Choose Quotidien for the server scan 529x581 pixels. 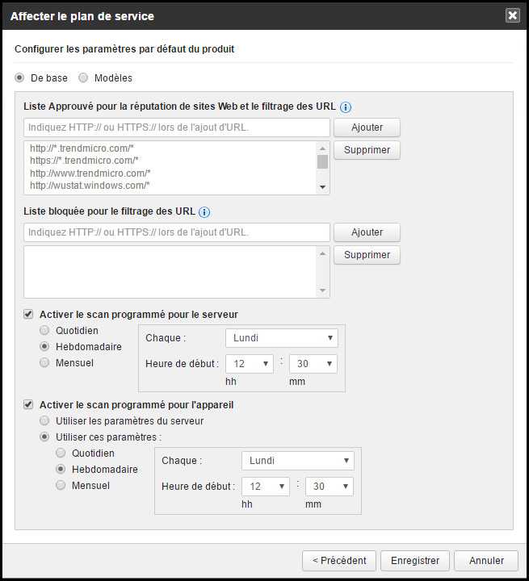pyautogui.click(x=45, y=331)
